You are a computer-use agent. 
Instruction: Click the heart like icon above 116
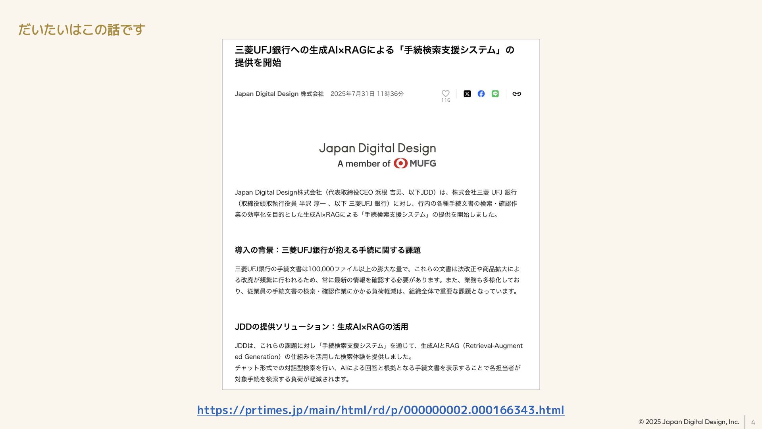[x=446, y=93]
